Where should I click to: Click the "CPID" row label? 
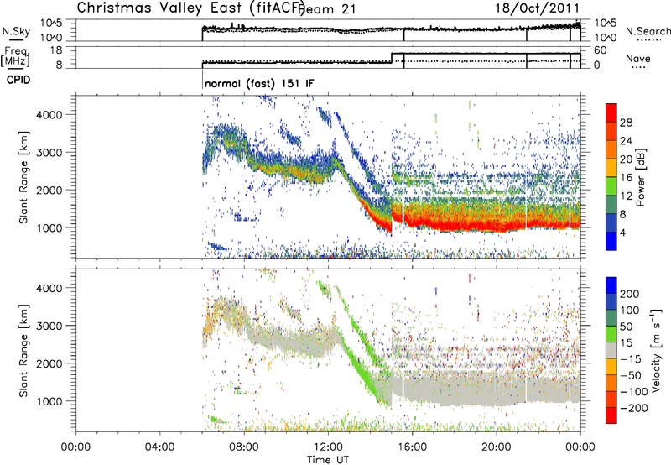pyautogui.click(x=18, y=80)
